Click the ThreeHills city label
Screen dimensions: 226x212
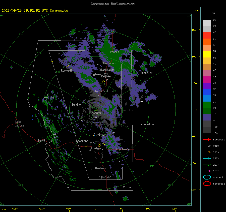pyautogui.click(x=126, y=110)
